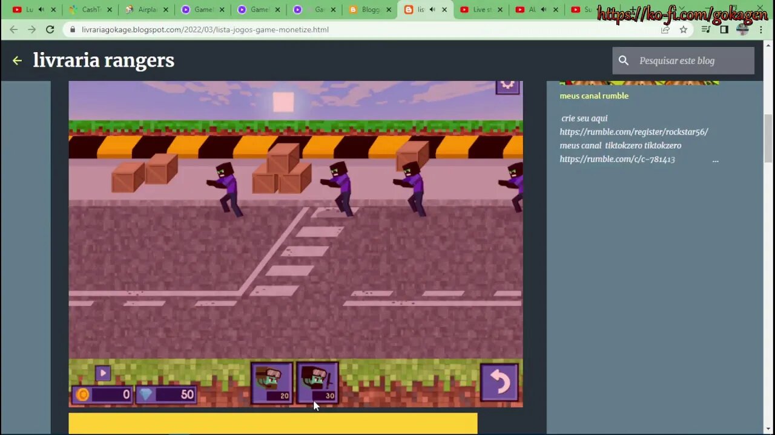Viewport: 775px width, 435px height.
Task: Click the blue diamond gem icon
Action: (x=146, y=395)
